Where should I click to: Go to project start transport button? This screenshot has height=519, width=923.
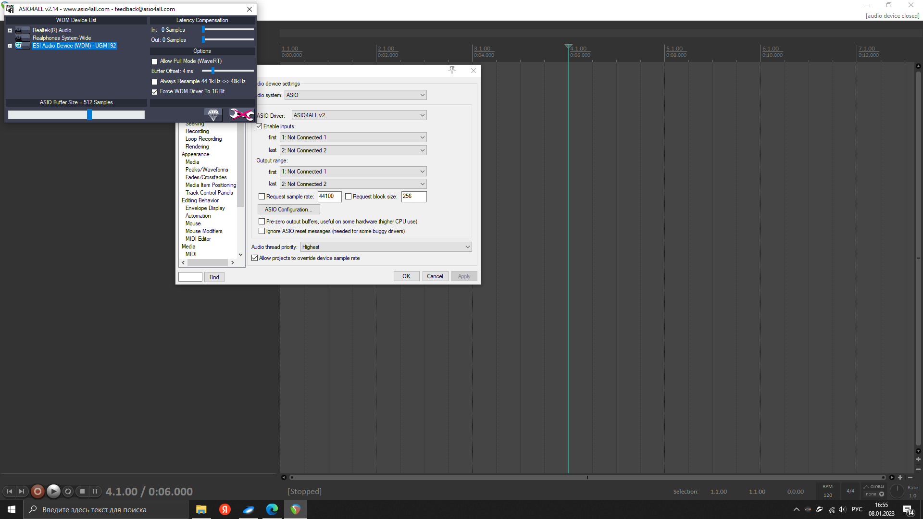[9, 492]
